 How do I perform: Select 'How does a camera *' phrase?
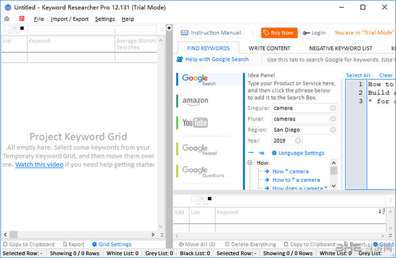point(300,188)
